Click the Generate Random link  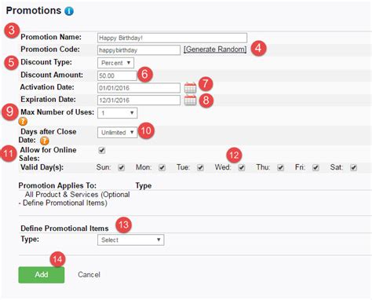(215, 49)
